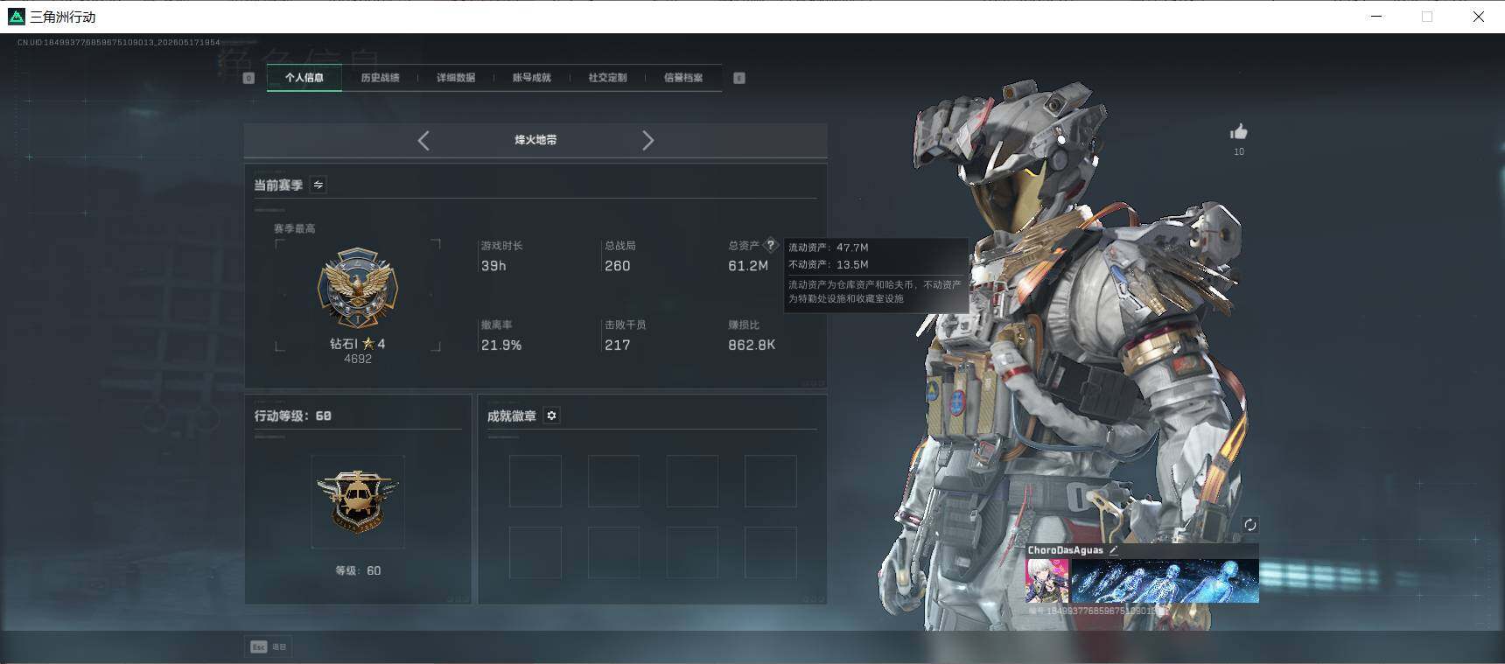The height and width of the screenshot is (664, 1505).
Task: Click the question mark beside 总资产
Action: coord(771,245)
